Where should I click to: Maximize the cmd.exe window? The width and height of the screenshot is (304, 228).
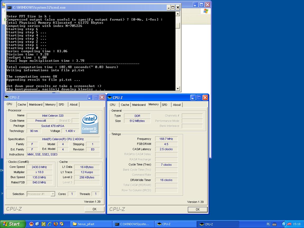point(173,8)
